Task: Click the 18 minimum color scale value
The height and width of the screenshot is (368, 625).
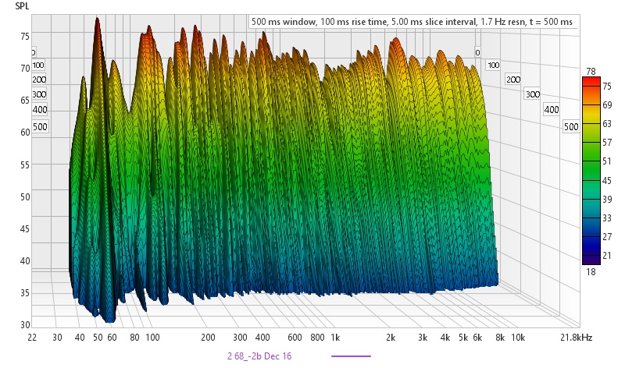Action: click(591, 271)
